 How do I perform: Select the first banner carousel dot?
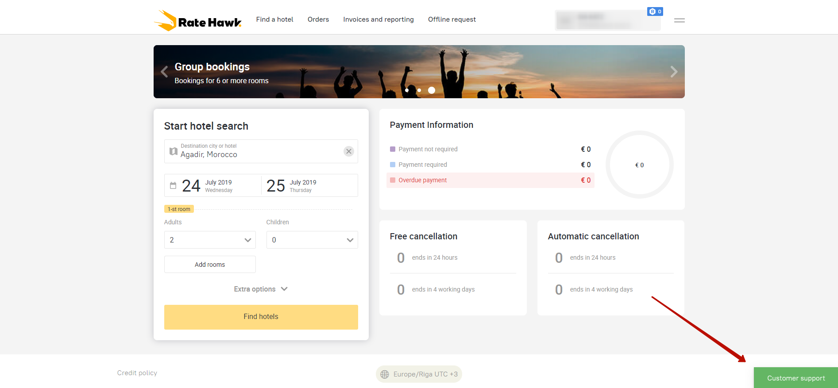(x=407, y=90)
